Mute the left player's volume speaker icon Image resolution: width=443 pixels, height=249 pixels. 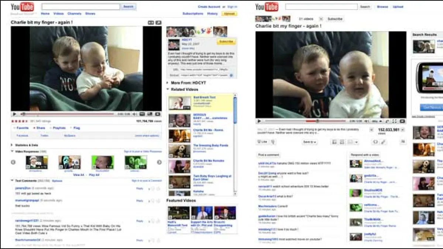coord(135,114)
